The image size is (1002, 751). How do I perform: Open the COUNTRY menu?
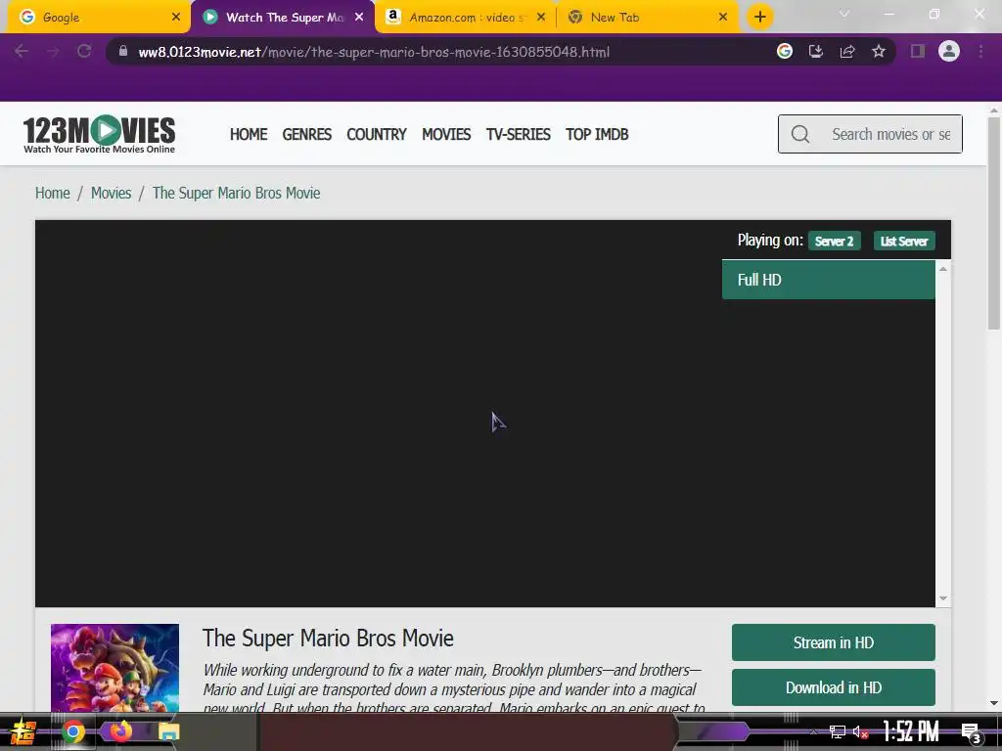pos(377,134)
